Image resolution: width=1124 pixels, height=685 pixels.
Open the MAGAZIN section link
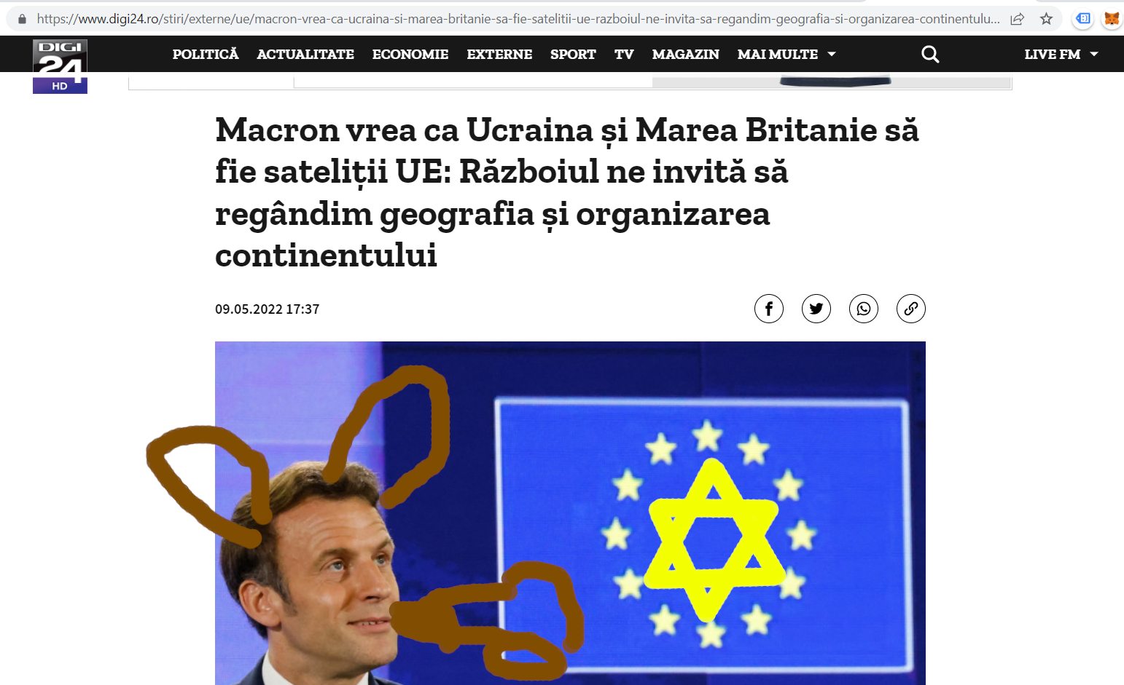(x=685, y=54)
